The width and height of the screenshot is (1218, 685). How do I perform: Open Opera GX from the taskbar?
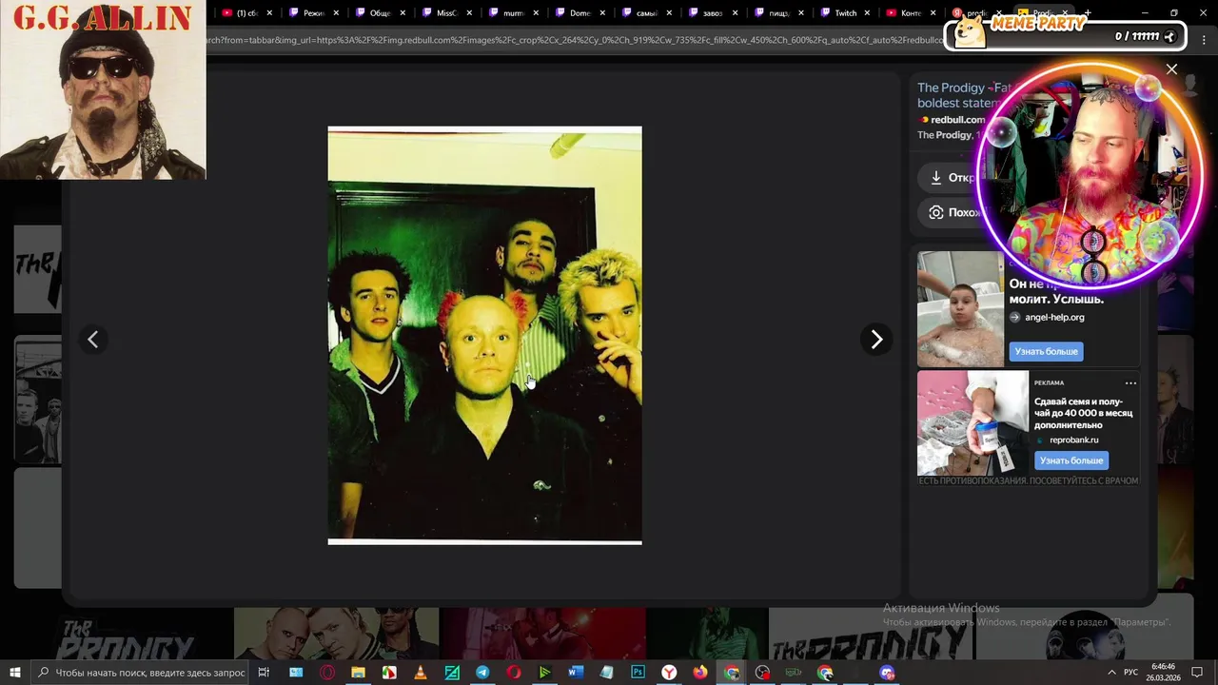click(327, 673)
